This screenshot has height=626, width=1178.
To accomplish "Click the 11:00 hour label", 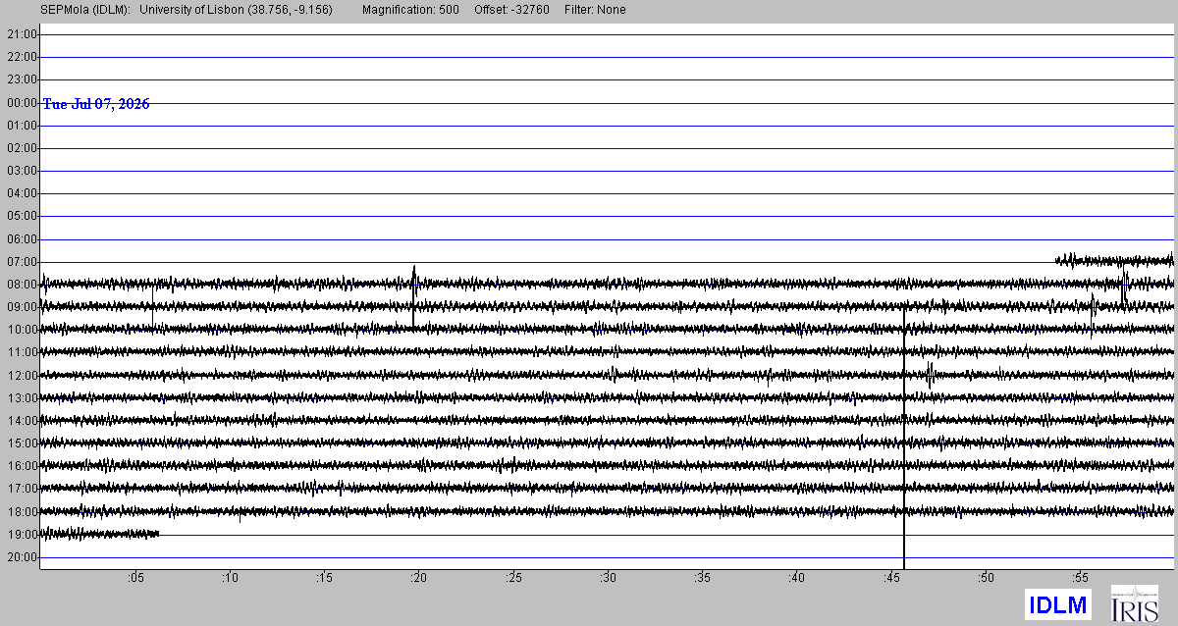I will 22,352.
